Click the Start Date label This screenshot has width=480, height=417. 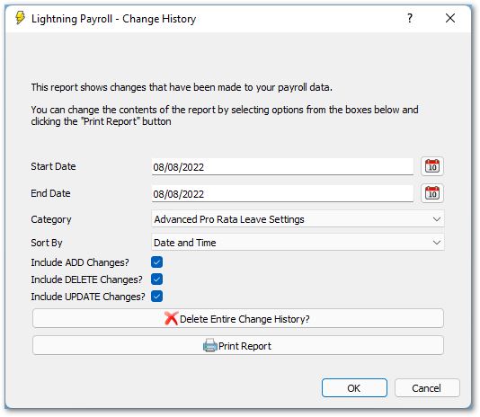(53, 166)
